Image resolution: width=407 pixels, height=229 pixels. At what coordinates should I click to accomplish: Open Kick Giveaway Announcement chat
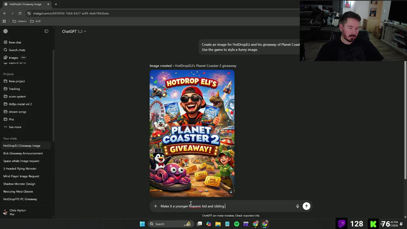pyautogui.click(x=23, y=153)
